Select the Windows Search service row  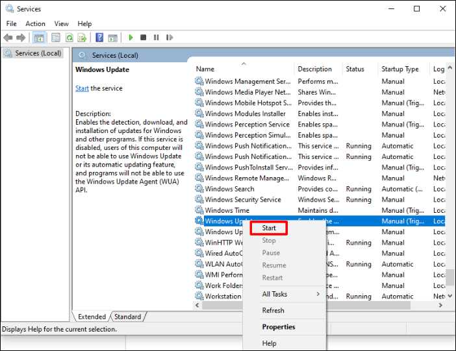point(230,189)
